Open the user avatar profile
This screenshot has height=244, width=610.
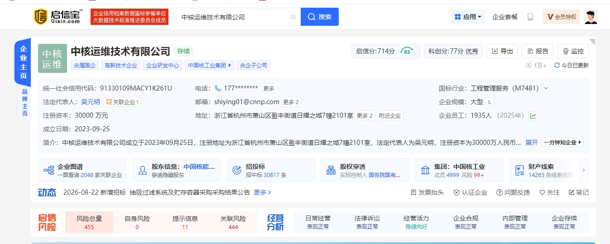(x=591, y=17)
